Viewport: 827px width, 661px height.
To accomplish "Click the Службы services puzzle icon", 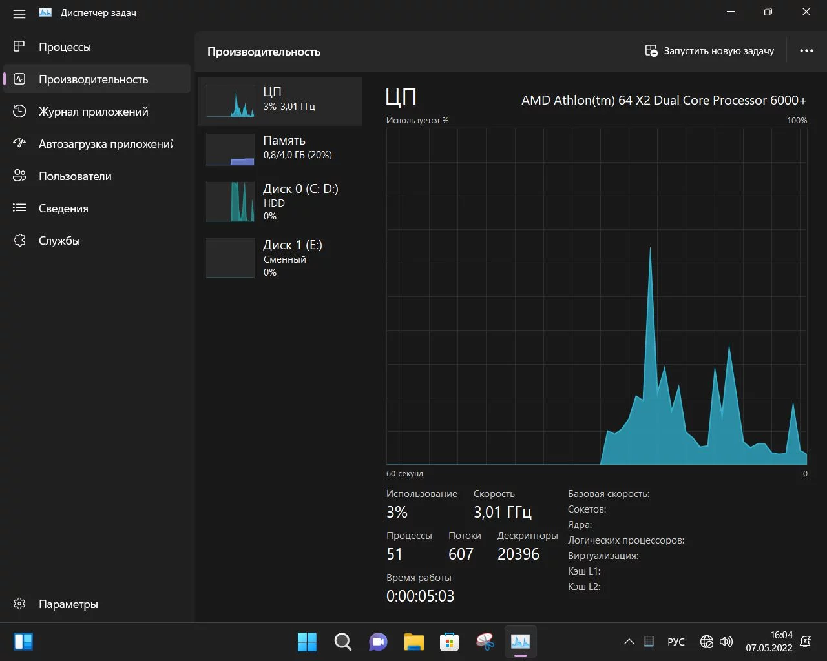I will (19, 240).
